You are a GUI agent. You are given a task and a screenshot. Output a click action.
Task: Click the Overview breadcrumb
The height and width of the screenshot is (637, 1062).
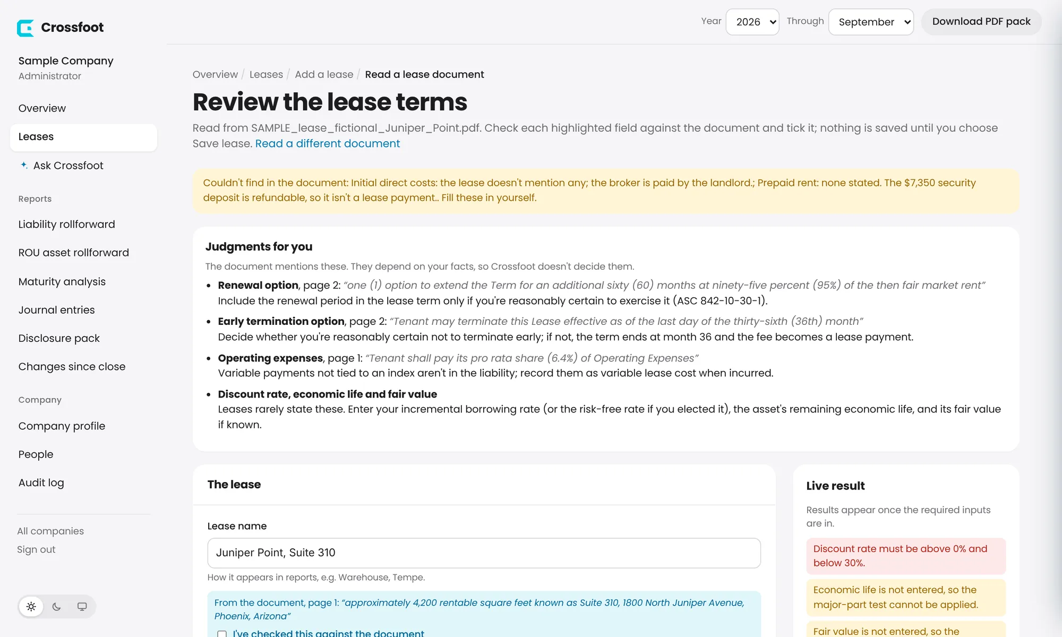(215, 74)
